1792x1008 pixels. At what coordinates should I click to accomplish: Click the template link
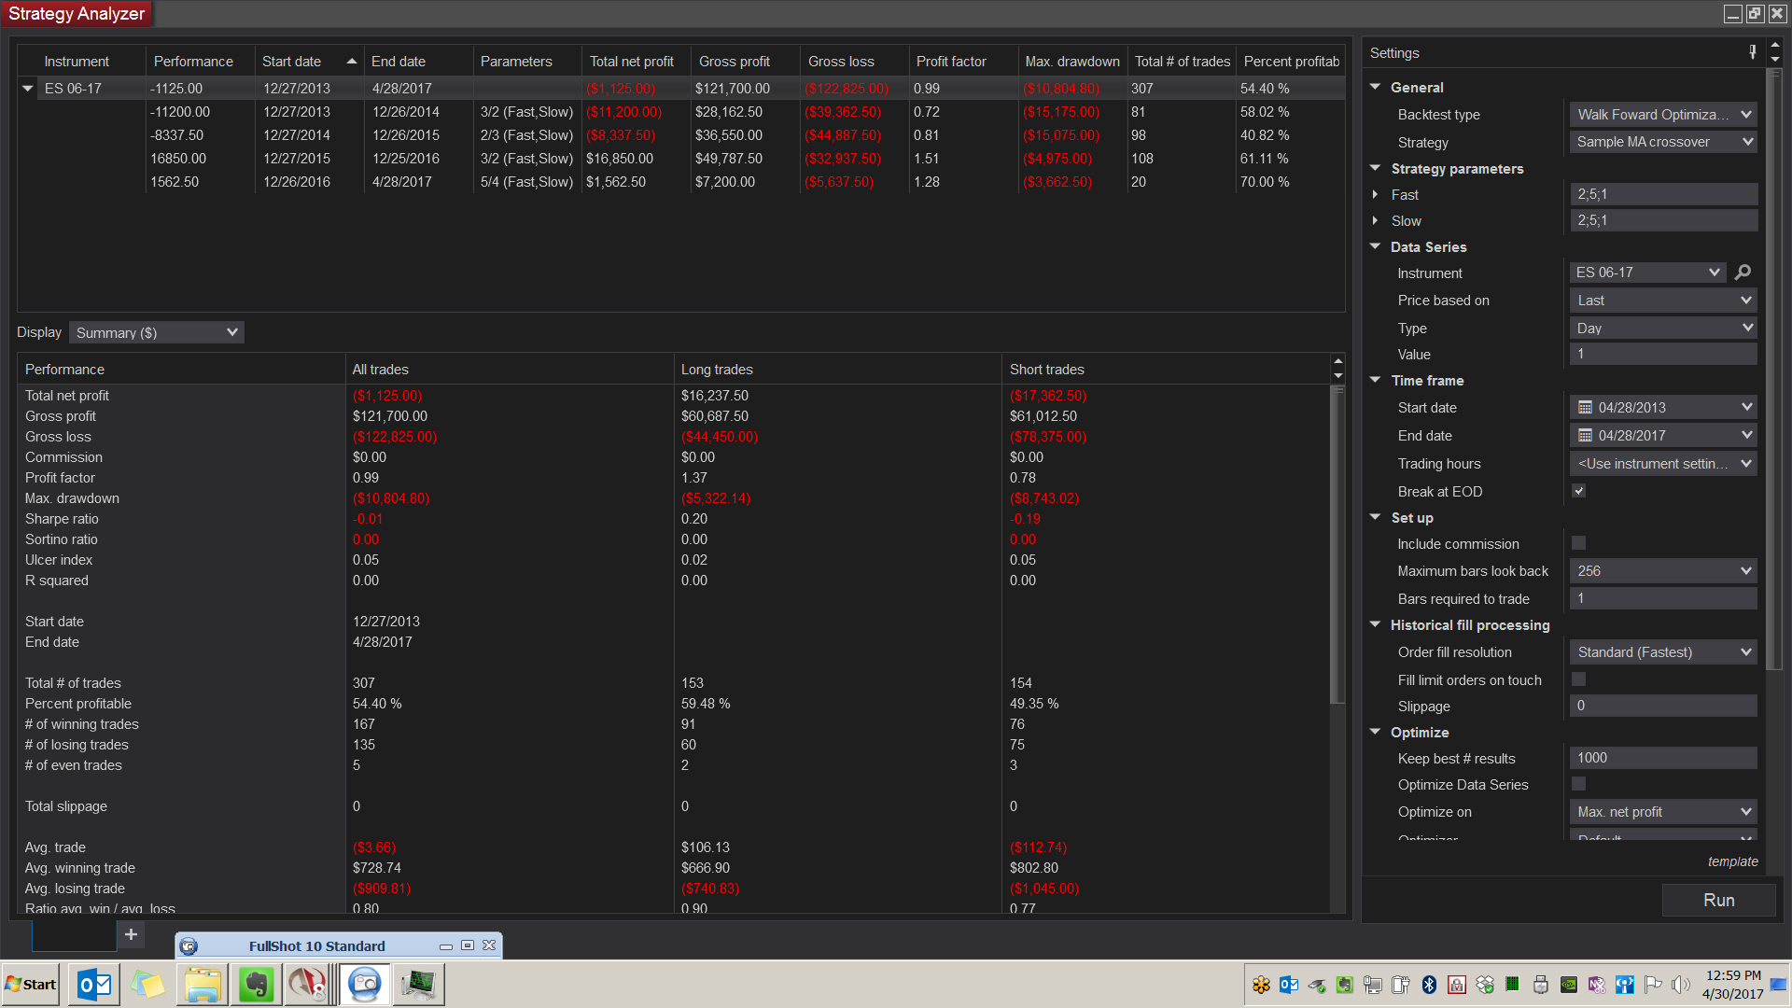[1732, 861]
